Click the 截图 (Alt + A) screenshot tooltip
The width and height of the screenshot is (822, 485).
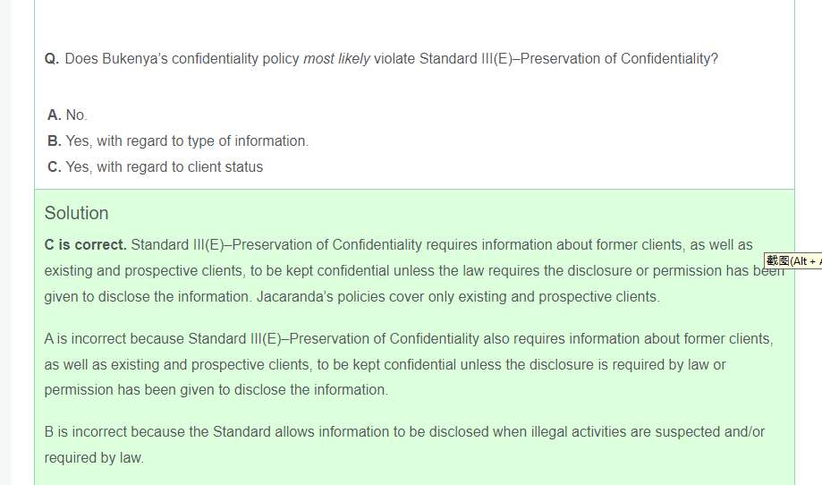pos(792,260)
